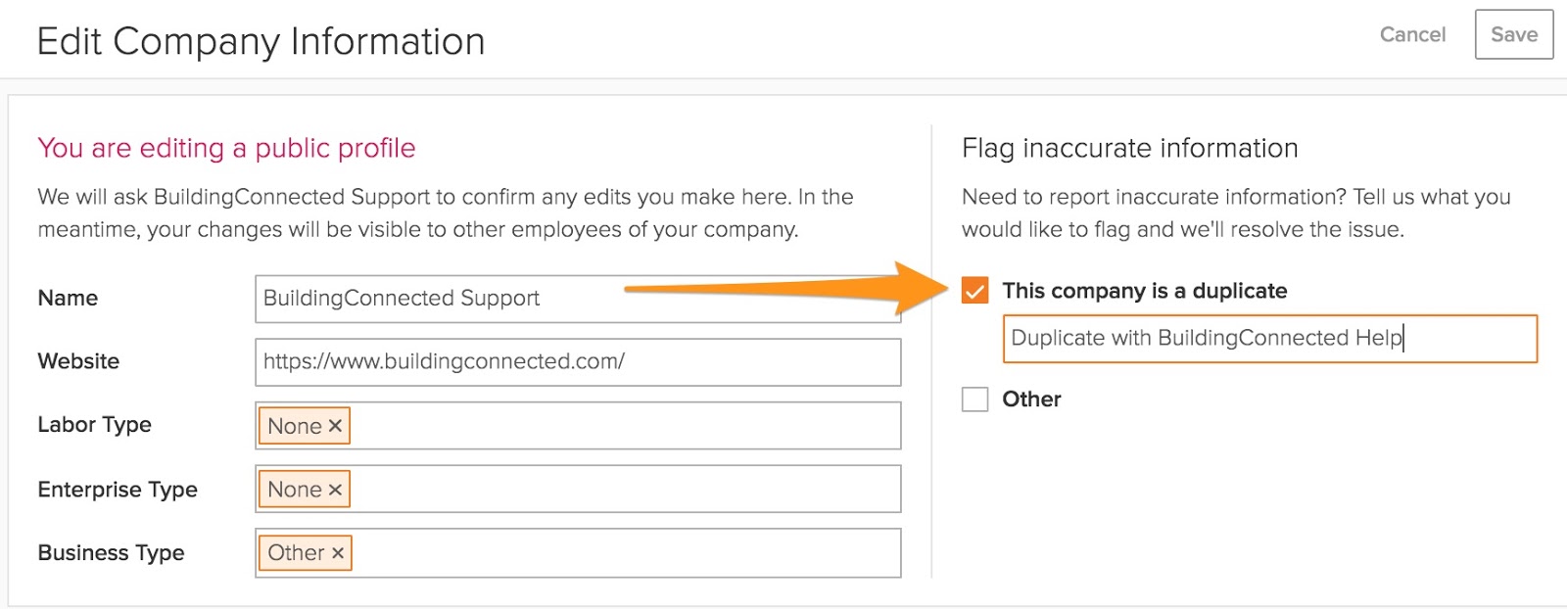Screen dimensions: 1567x609
Task: Click the duplicate explanation text field
Action: [1269, 339]
